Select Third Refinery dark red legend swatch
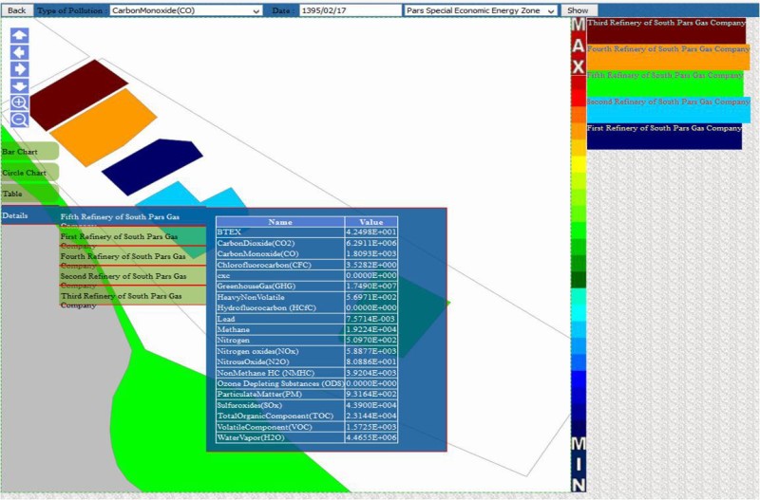The width and height of the screenshot is (760, 500). pos(666,31)
